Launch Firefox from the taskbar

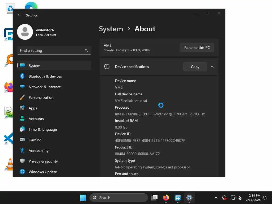coord(166,198)
